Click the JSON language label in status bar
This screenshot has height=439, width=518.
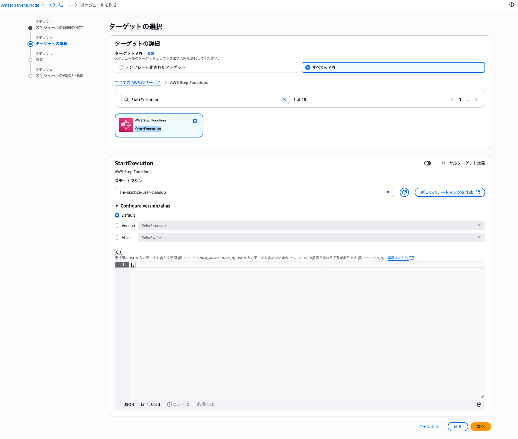click(x=129, y=404)
